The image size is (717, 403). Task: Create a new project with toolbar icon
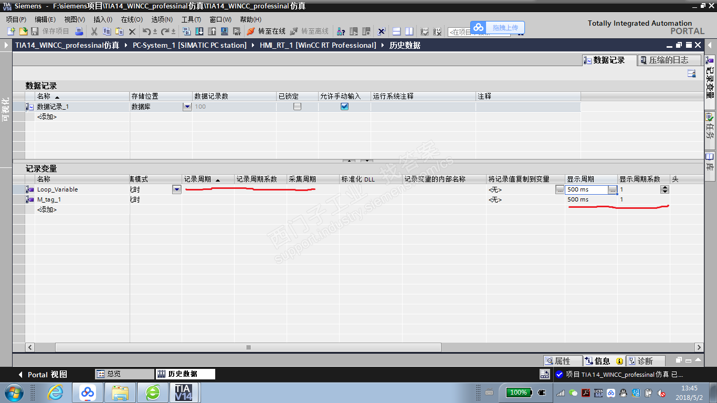click(x=11, y=31)
